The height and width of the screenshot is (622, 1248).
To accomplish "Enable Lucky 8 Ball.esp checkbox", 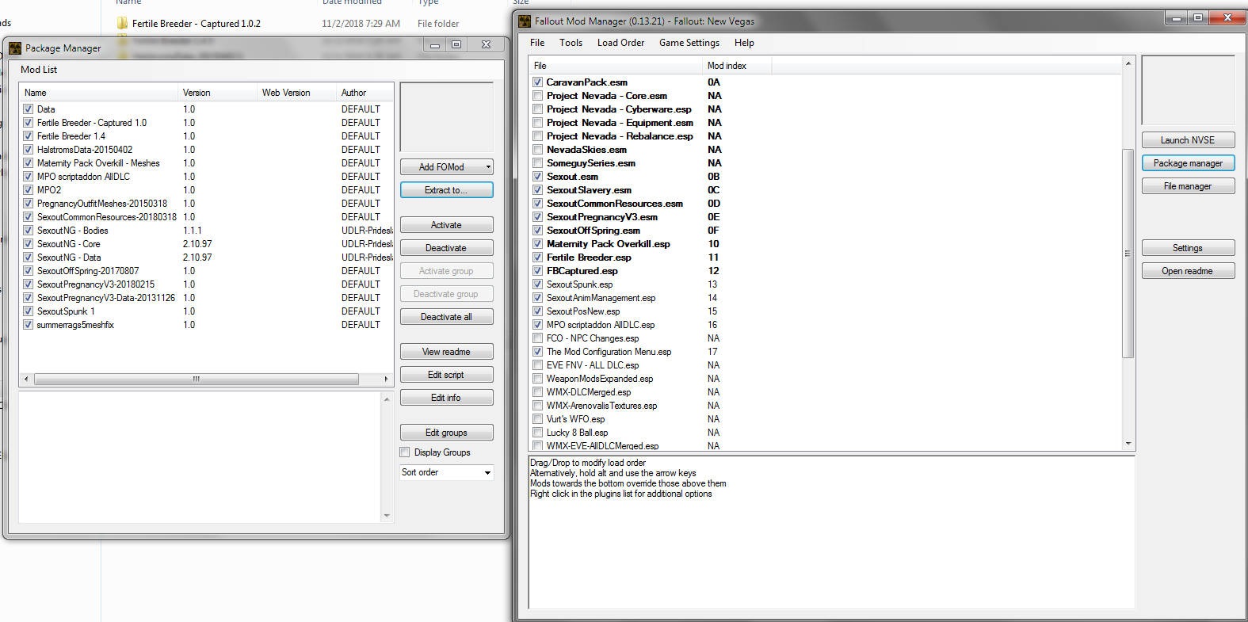I will [537, 433].
